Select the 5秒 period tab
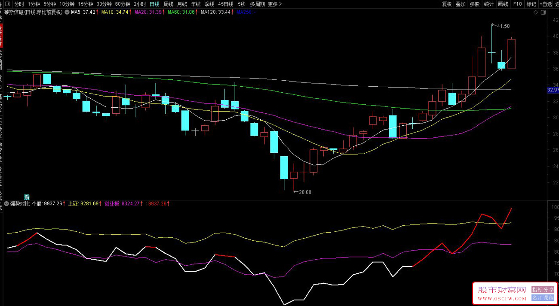The height and width of the screenshot is (306, 559). point(242,4)
